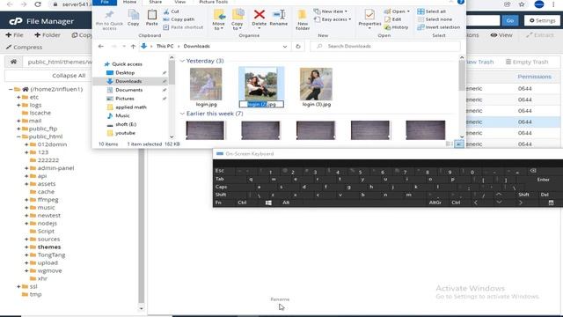The image size is (563, 317).
Task: Click History in the Open group
Action: [396, 27]
